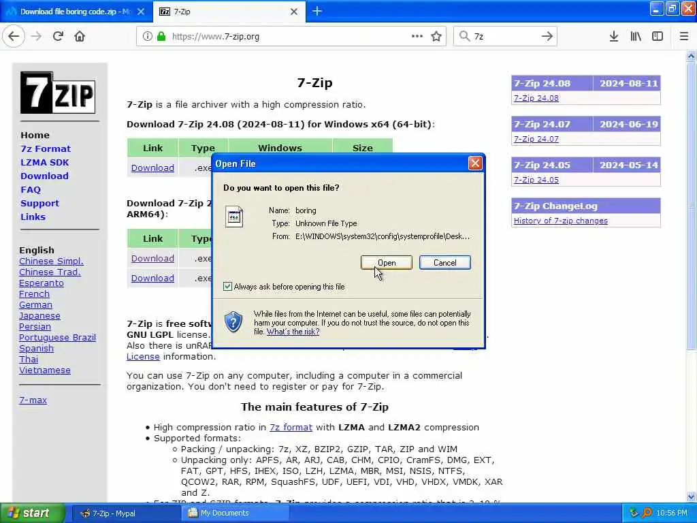Open page actions three-dot menu
The height and width of the screenshot is (523, 697).
[417, 37]
